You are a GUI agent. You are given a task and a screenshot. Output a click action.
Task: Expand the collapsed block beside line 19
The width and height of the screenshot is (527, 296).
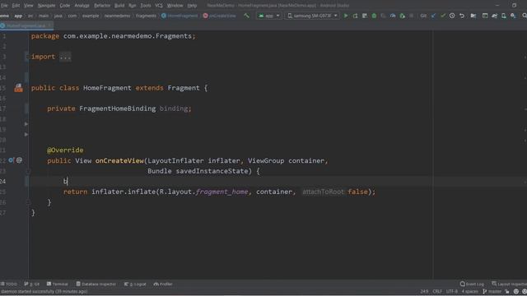click(26, 124)
